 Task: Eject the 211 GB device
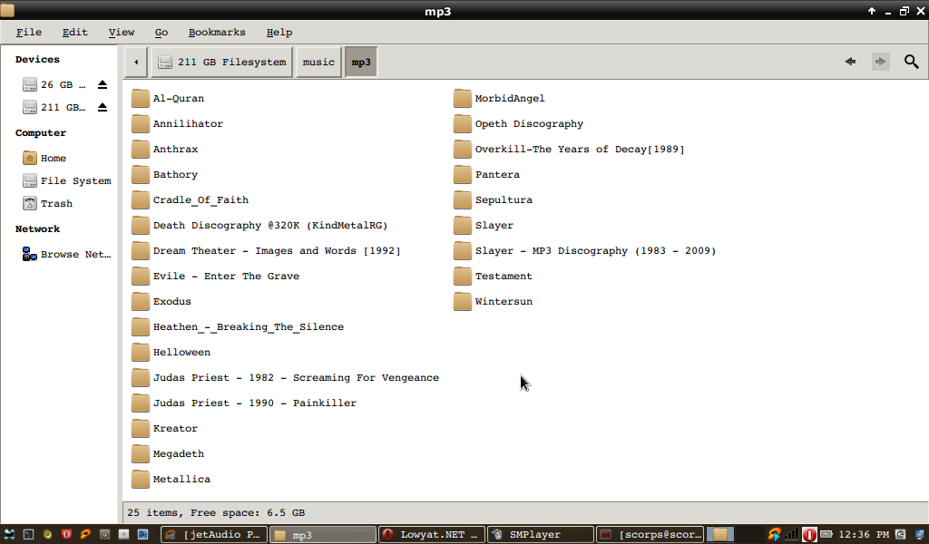103,107
